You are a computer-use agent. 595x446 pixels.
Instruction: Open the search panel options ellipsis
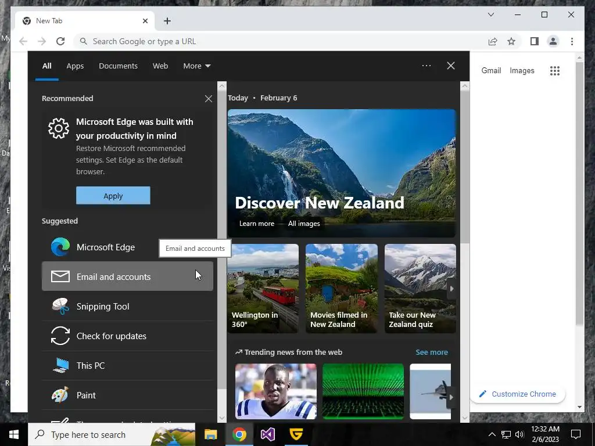click(x=426, y=66)
